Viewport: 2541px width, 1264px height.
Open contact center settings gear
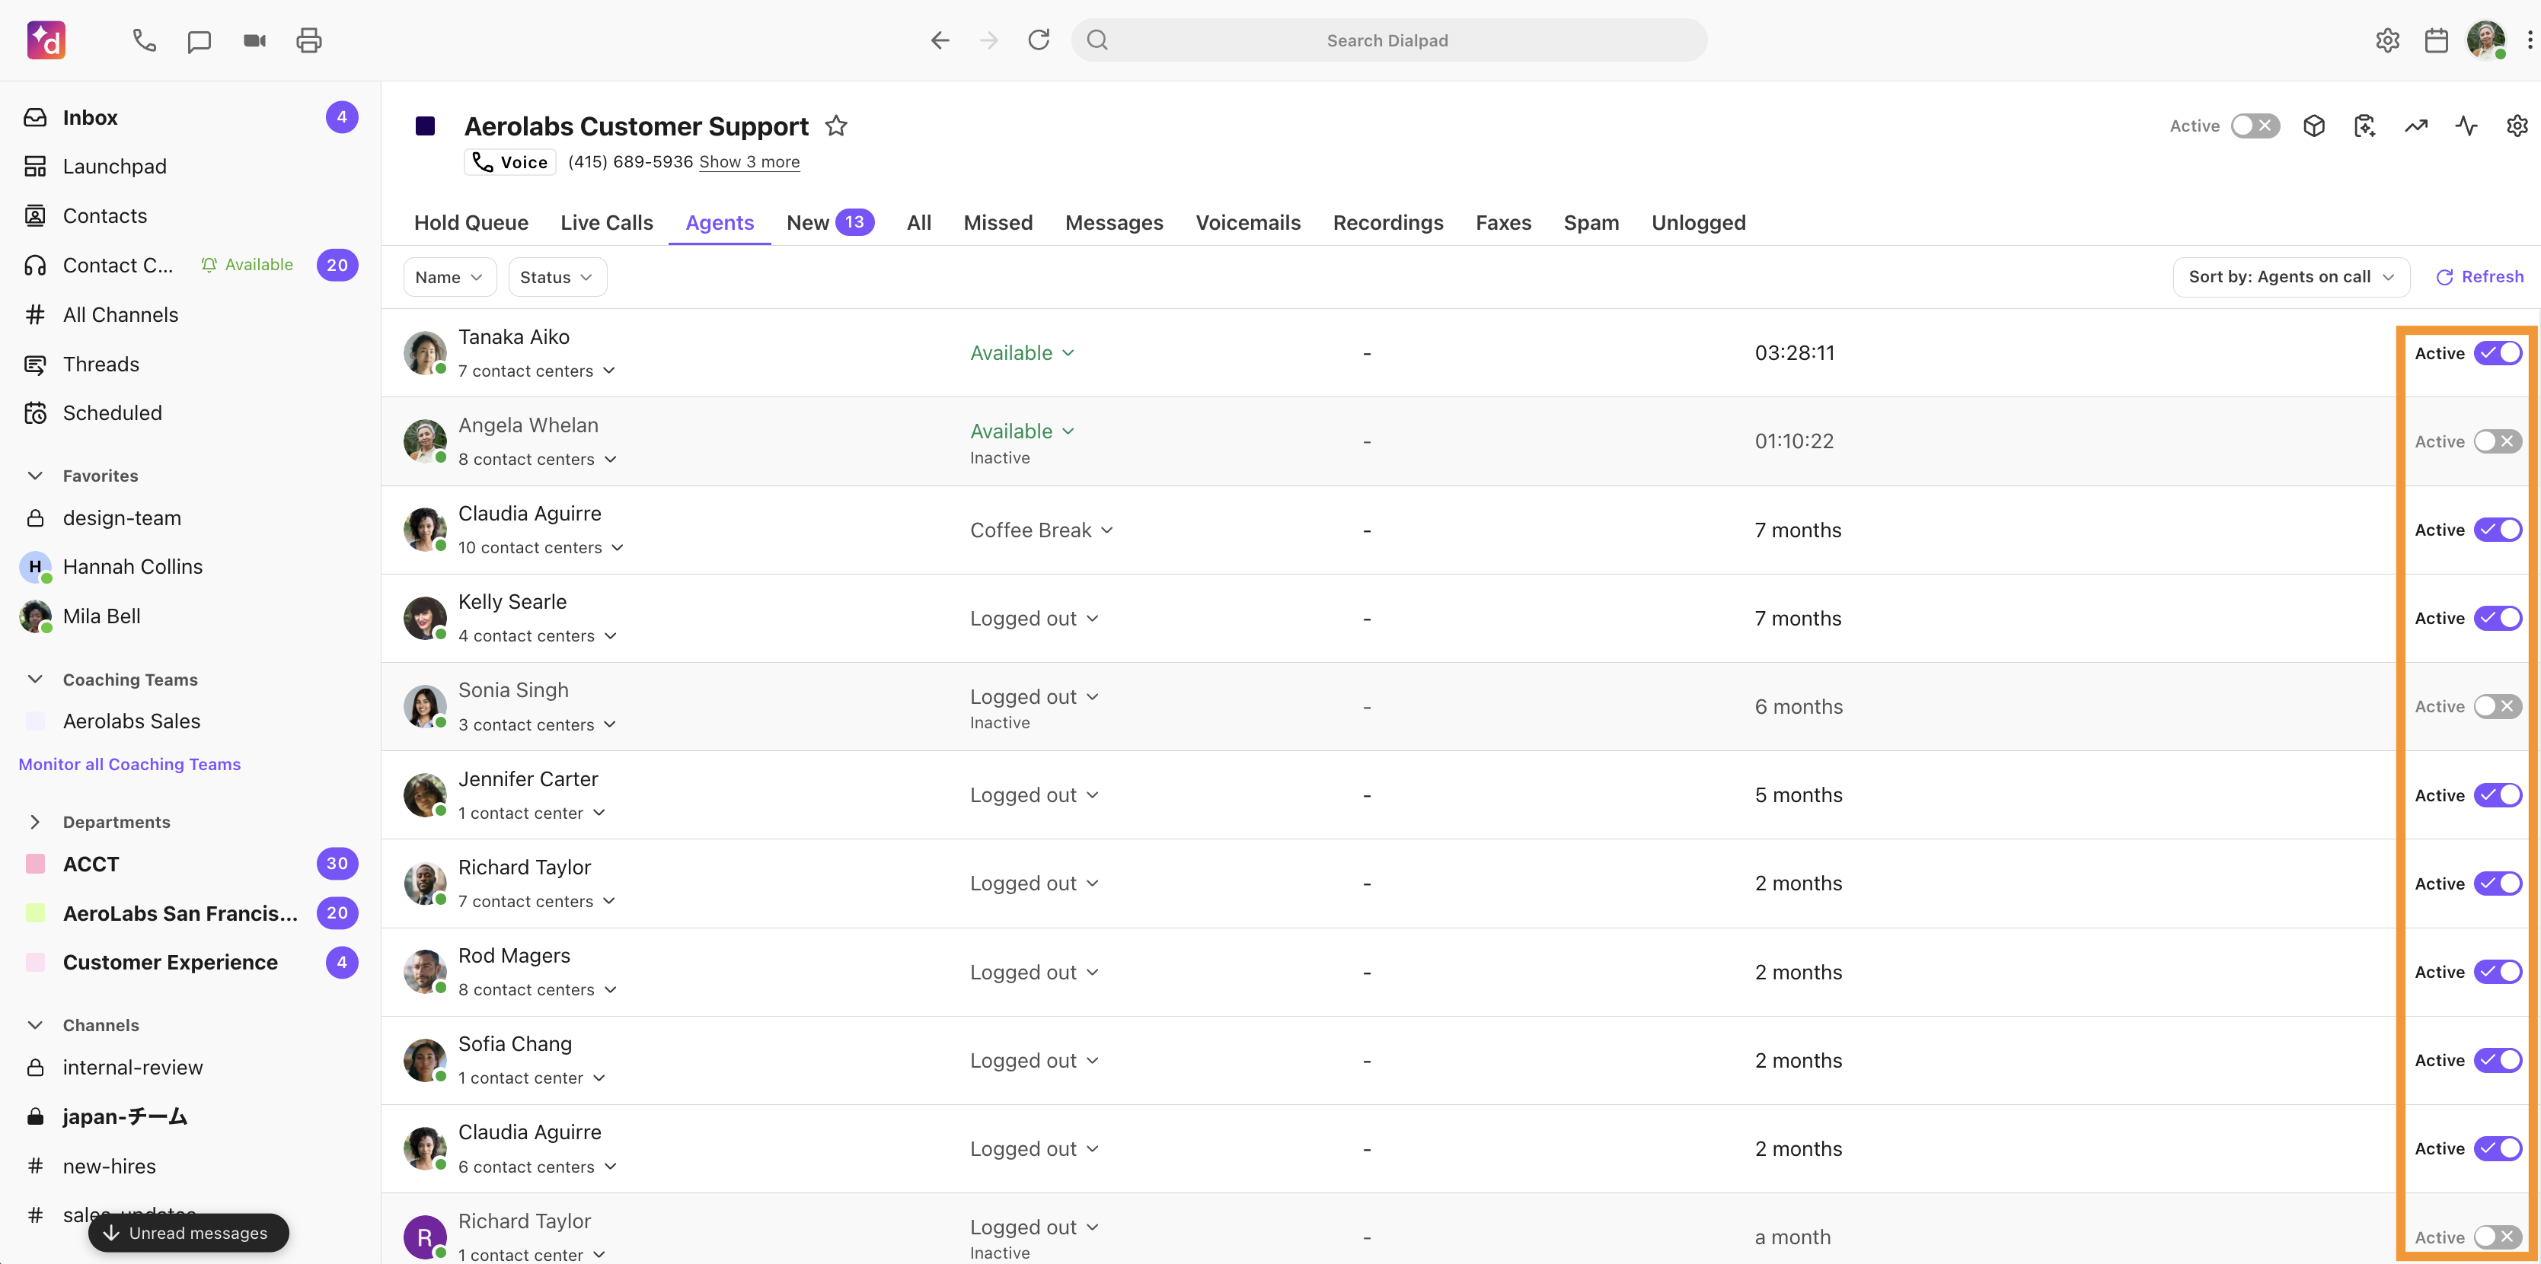click(x=2517, y=126)
